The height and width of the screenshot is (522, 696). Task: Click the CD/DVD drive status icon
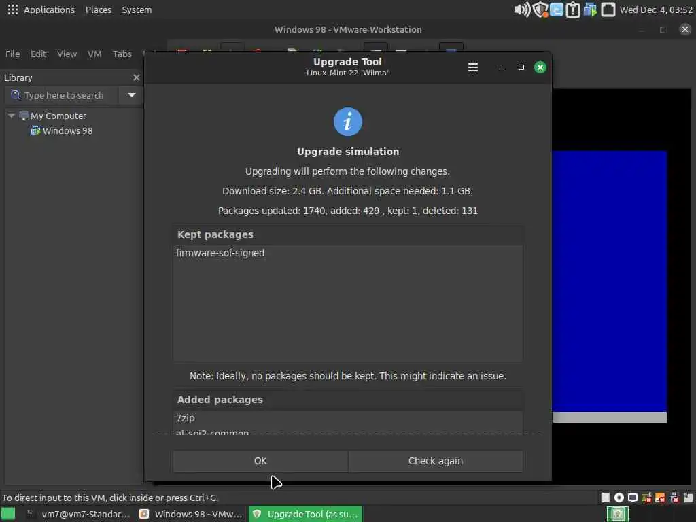619,498
